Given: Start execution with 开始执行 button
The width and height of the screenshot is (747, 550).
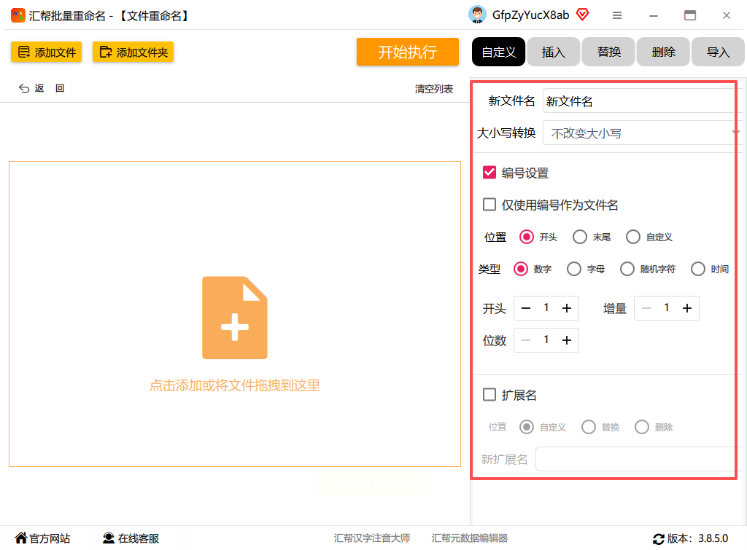Looking at the screenshot, I should click(x=407, y=52).
